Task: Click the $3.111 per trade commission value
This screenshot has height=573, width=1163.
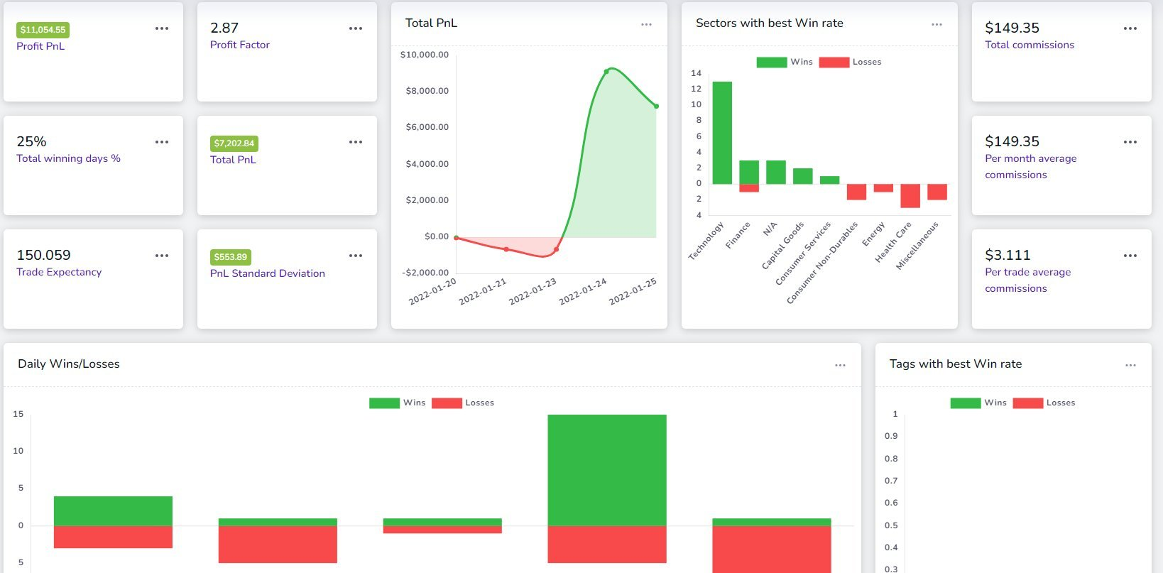Action: pyautogui.click(x=1008, y=255)
